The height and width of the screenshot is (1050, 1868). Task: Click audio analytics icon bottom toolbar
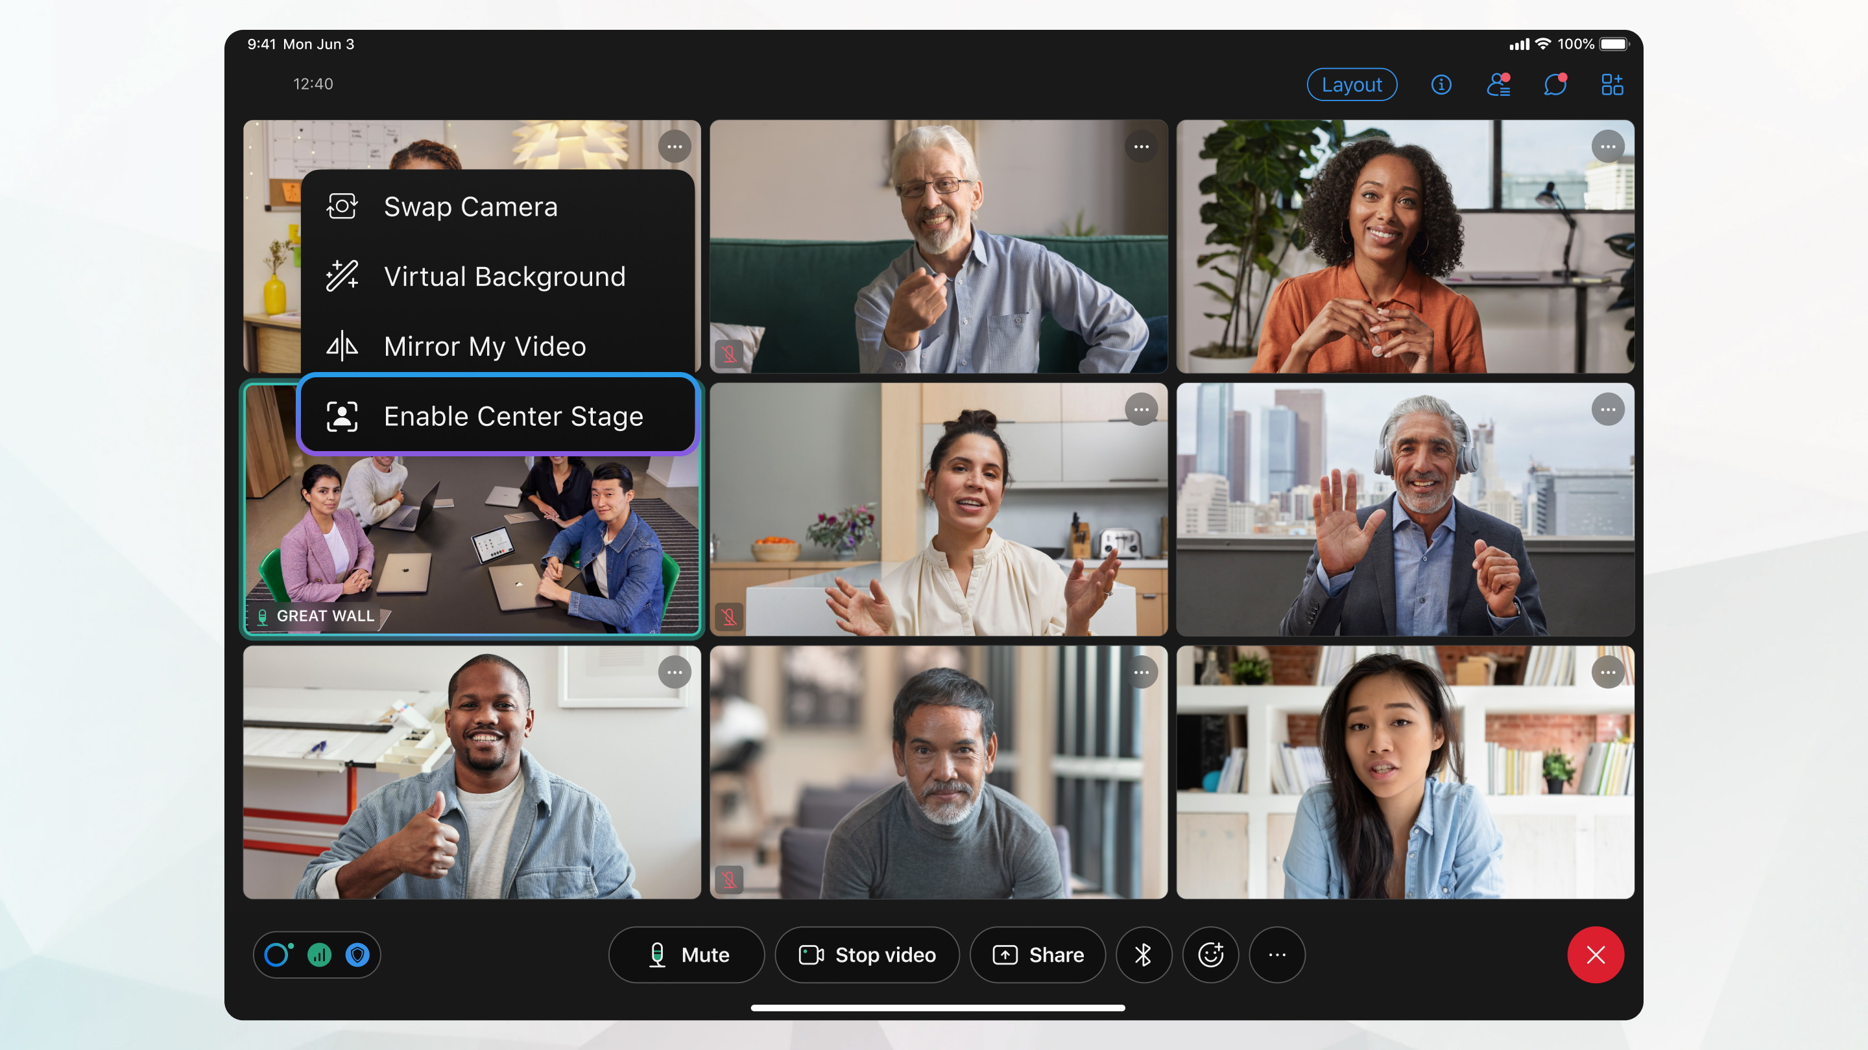pos(322,954)
